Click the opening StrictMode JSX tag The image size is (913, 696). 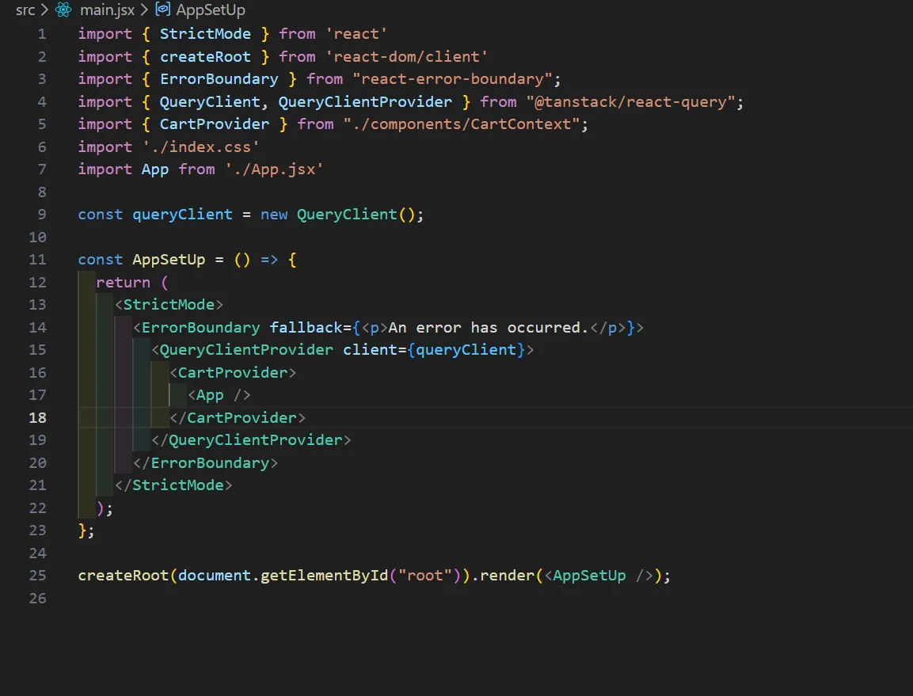click(169, 305)
